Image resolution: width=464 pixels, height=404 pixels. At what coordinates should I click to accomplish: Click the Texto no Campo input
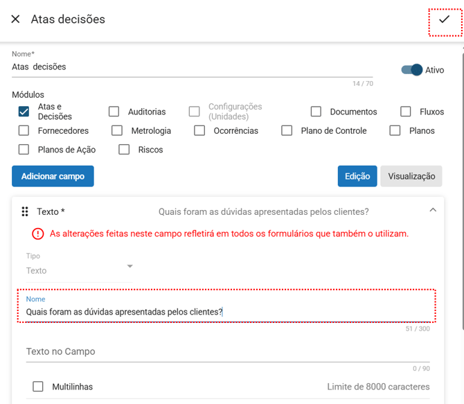click(228, 352)
